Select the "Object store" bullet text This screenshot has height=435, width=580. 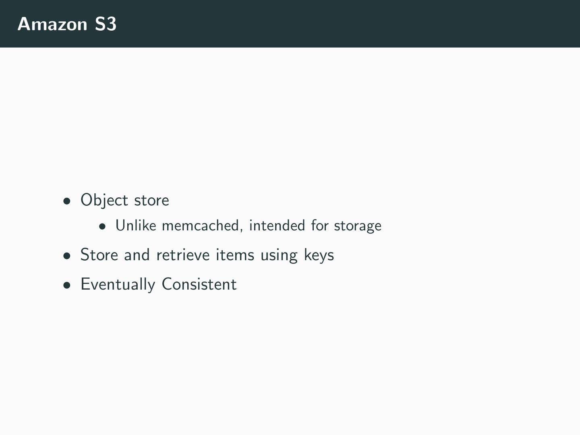[x=125, y=200]
